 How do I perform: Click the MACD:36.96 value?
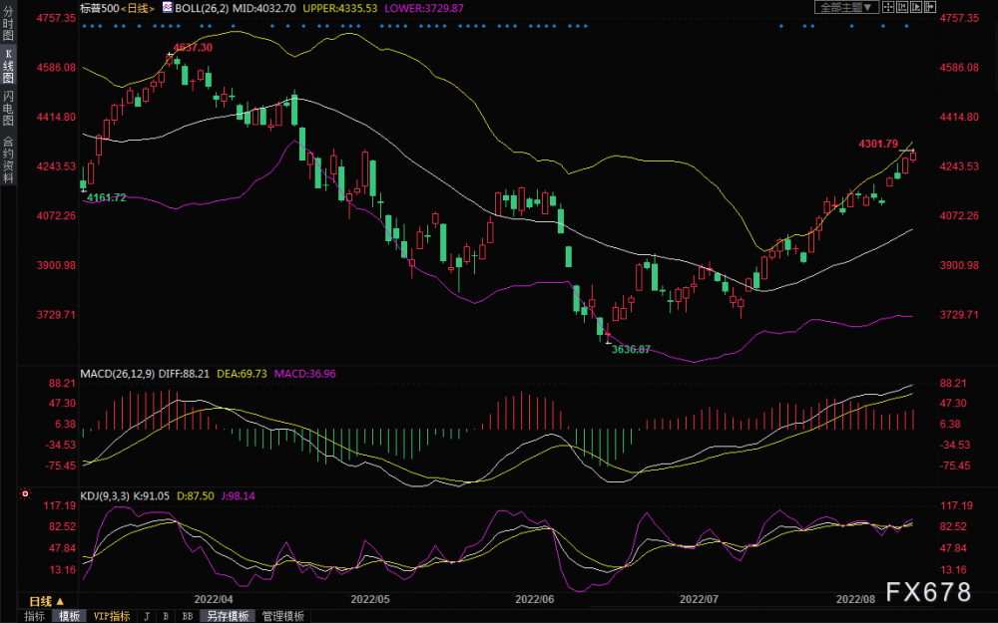point(304,374)
